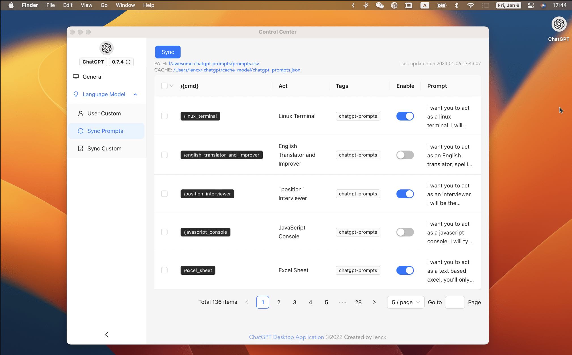
Task: Open the ChatGPT desktop shortcut icon
Action: (x=559, y=24)
